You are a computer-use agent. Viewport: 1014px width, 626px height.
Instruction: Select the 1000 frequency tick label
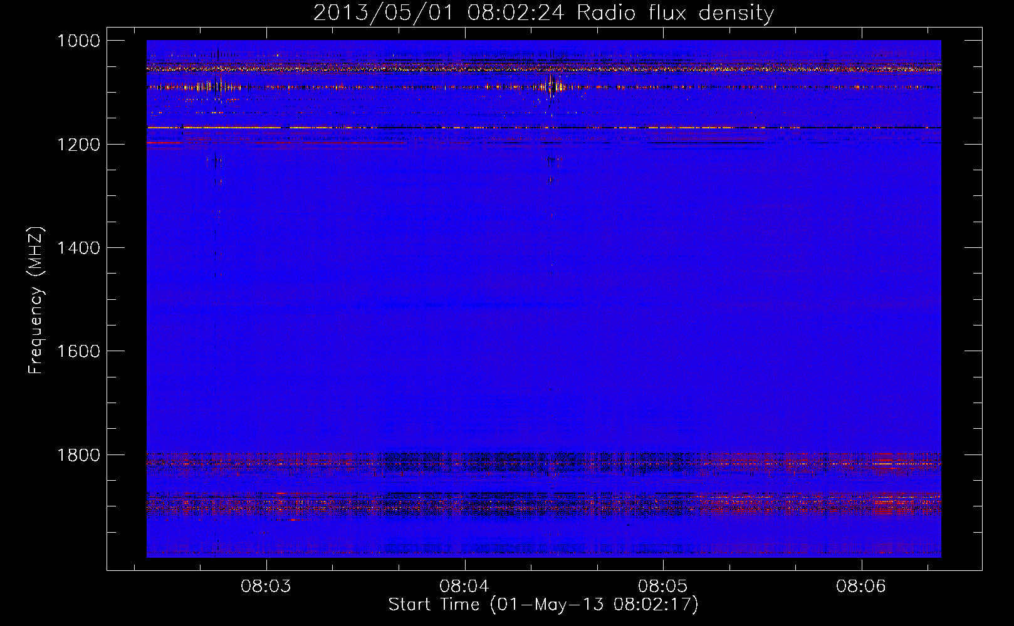pyautogui.click(x=78, y=41)
